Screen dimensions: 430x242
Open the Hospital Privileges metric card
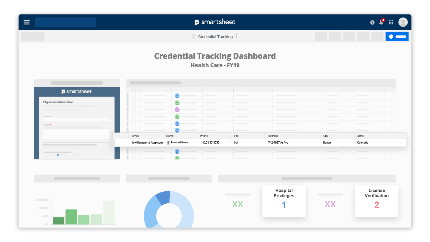[x=284, y=201]
